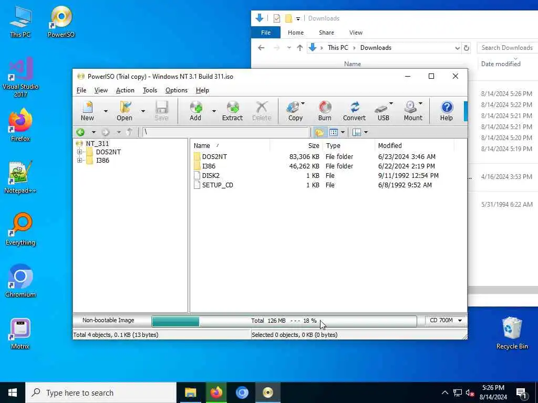538x403 pixels.
Task: Open the notification center icon
Action: (522, 393)
